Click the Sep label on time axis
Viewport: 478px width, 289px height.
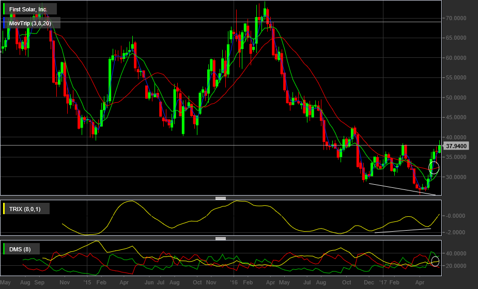pyautogui.click(x=39, y=283)
